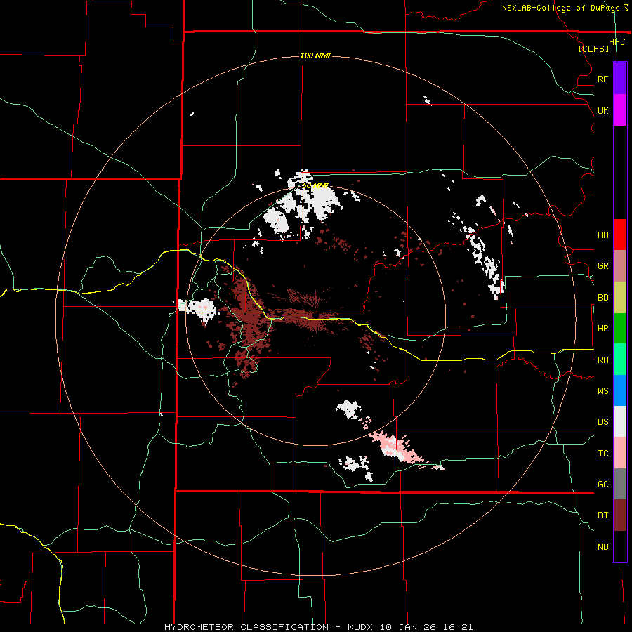This screenshot has width=632, height=632.
Task: Click the HR green legend swatch
Action: coord(620,329)
